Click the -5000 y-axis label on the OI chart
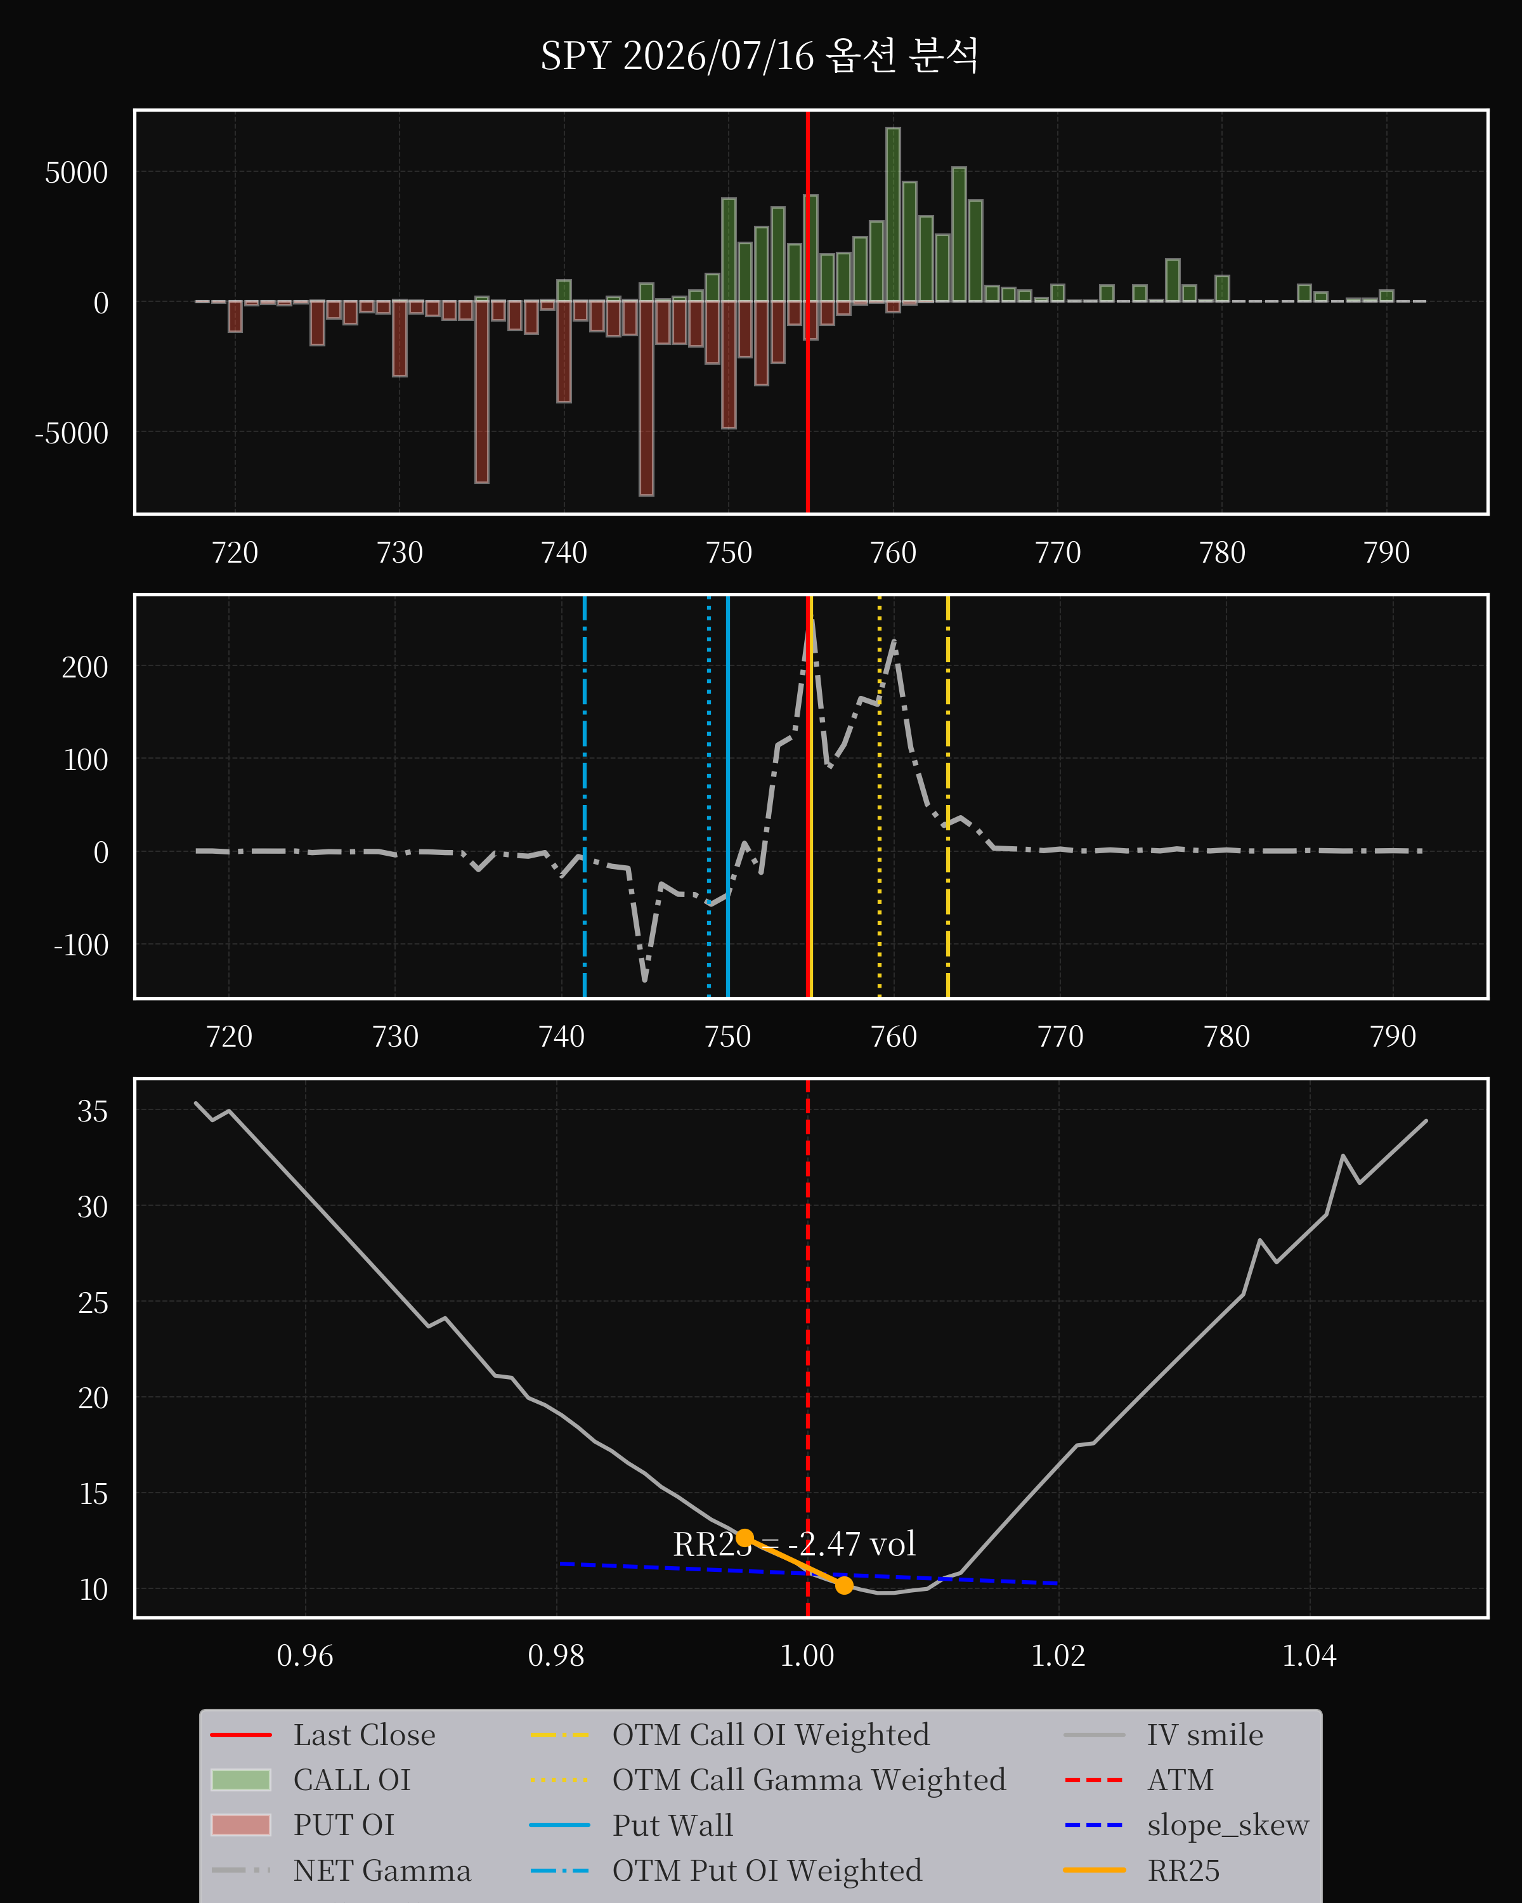1522x1903 pixels. click(72, 433)
